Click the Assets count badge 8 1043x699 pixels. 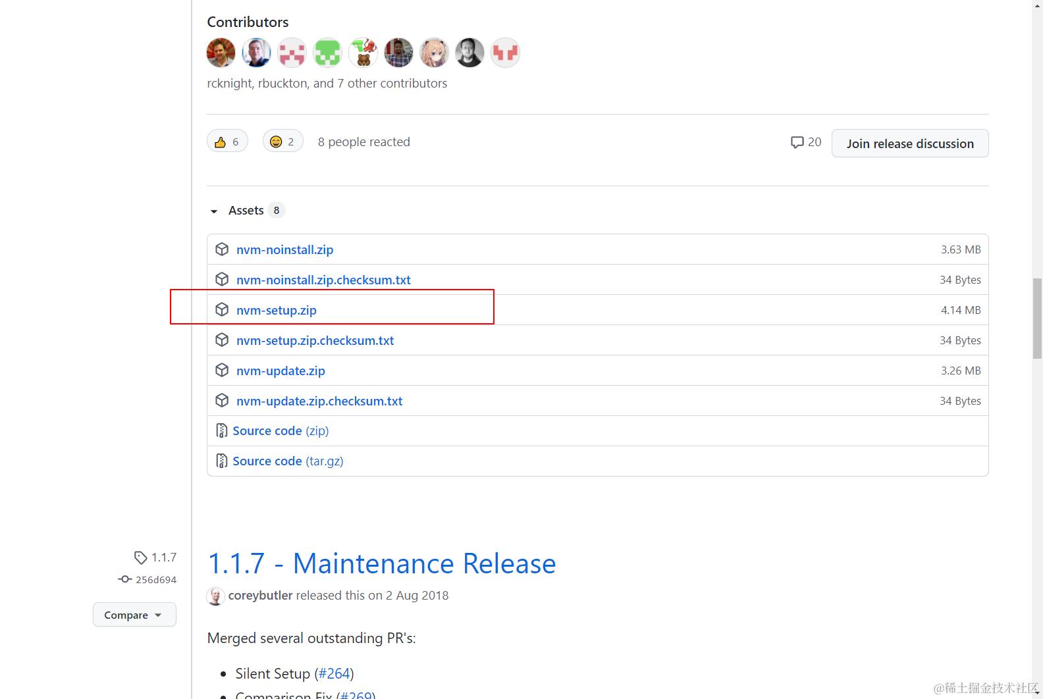[277, 211]
